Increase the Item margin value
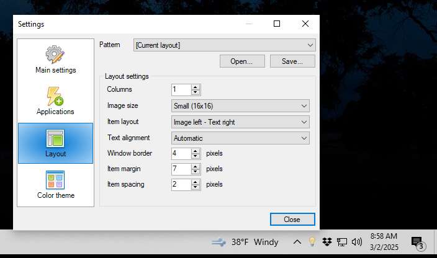437x258 pixels. [x=196, y=166]
